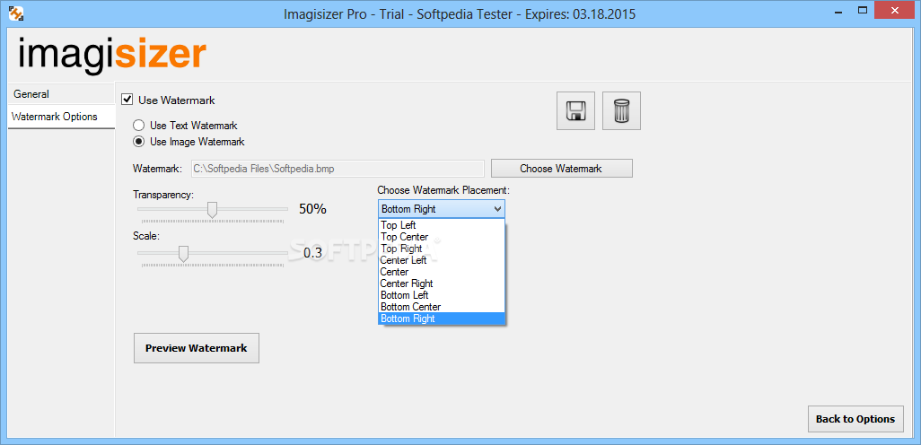Choose Top Right placement option
This screenshot has width=921, height=445.
pos(442,249)
